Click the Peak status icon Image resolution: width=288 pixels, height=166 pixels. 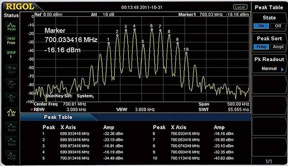point(11,27)
